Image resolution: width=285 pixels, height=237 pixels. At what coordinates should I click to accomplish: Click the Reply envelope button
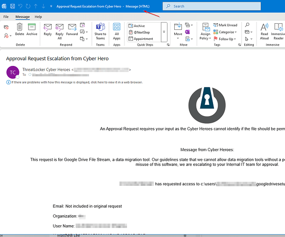point(48,29)
